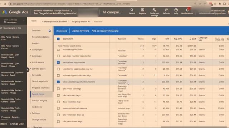Viewport: 229px width, 128px height.
Task: Go to Search keywords
Action: point(40,81)
